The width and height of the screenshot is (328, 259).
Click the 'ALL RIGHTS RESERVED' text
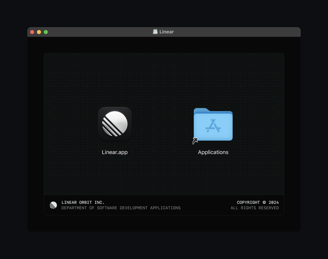coord(255,208)
